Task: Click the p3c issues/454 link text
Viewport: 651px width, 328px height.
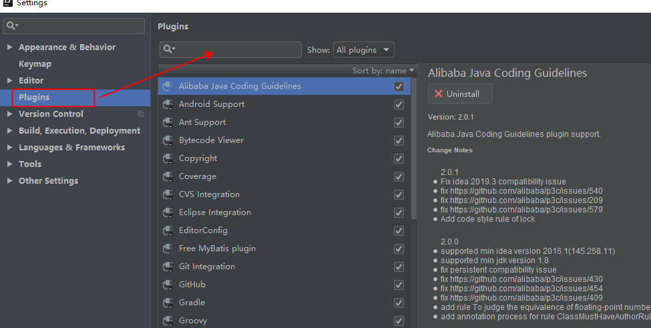Action: pos(526,289)
